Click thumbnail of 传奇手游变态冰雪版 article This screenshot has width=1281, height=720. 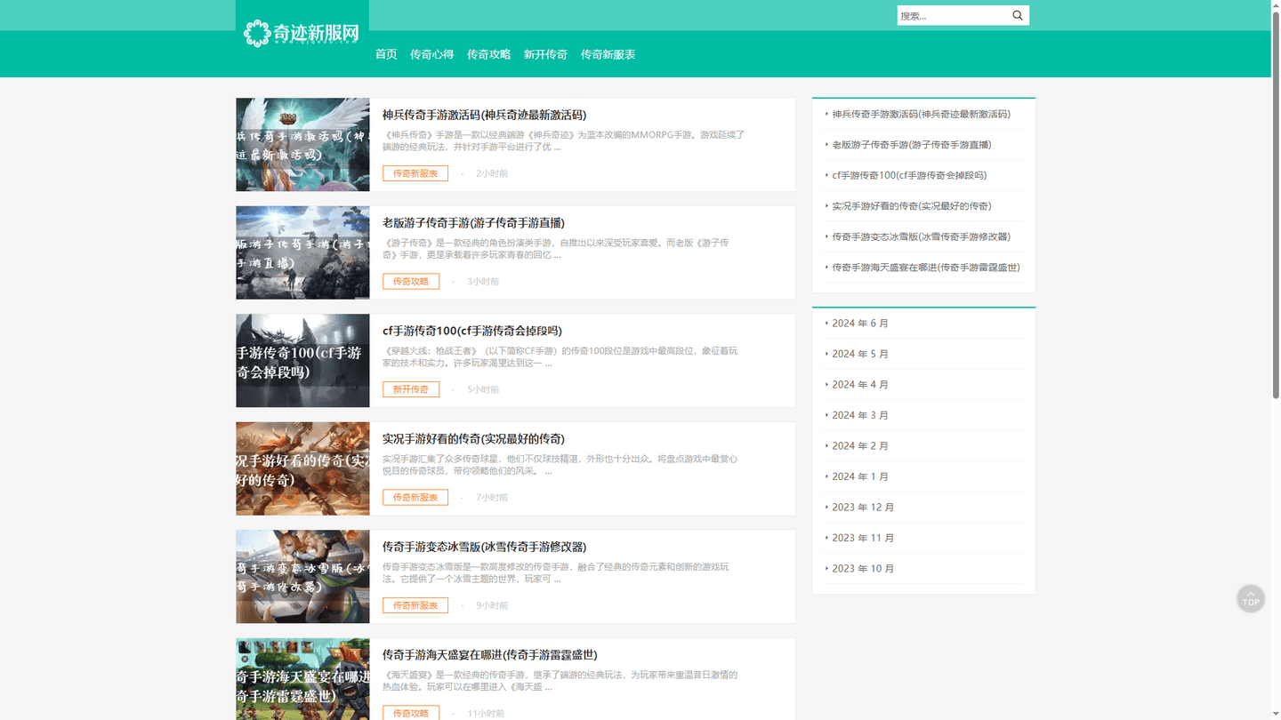click(x=302, y=576)
